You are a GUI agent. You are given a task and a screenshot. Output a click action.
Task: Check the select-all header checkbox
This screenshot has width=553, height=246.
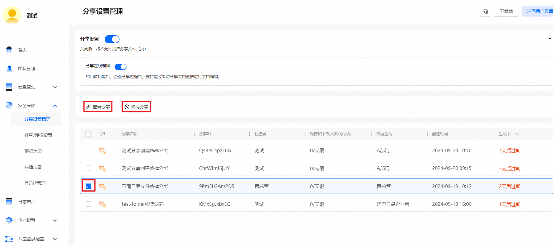click(x=88, y=134)
